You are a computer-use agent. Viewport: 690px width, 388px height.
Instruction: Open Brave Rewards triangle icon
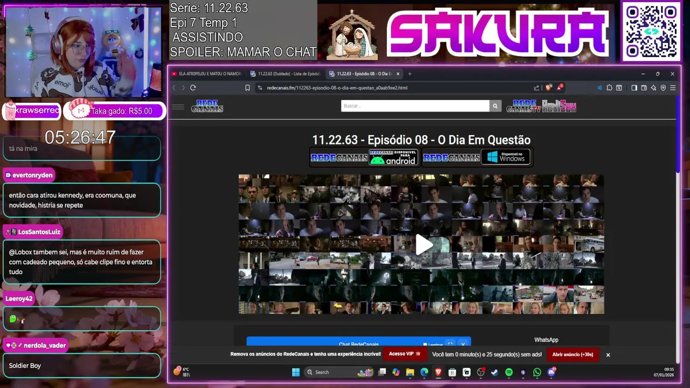pos(560,87)
